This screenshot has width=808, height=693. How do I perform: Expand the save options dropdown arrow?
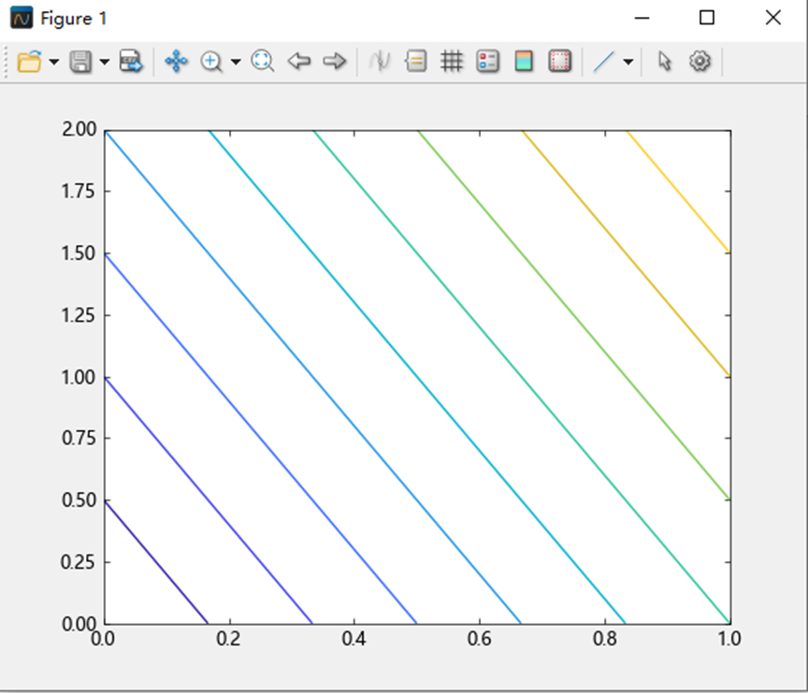105,62
